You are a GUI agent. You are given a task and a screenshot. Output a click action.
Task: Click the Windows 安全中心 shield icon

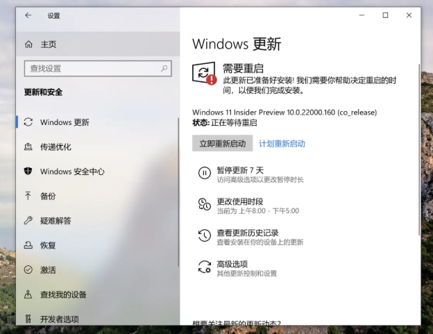[x=28, y=172]
